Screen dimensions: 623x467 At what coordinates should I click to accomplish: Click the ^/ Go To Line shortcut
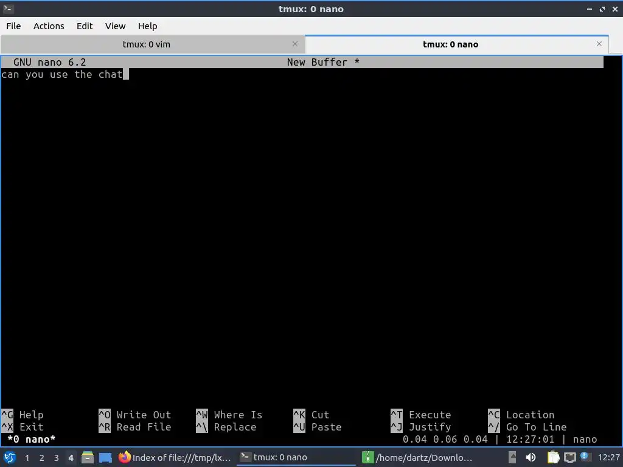[527, 427]
